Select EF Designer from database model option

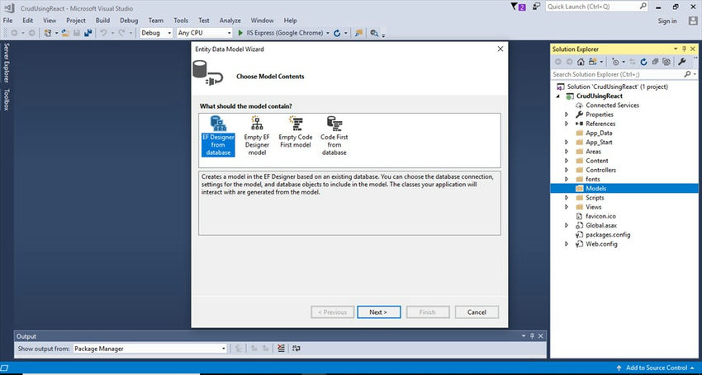pyautogui.click(x=218, y=136)
